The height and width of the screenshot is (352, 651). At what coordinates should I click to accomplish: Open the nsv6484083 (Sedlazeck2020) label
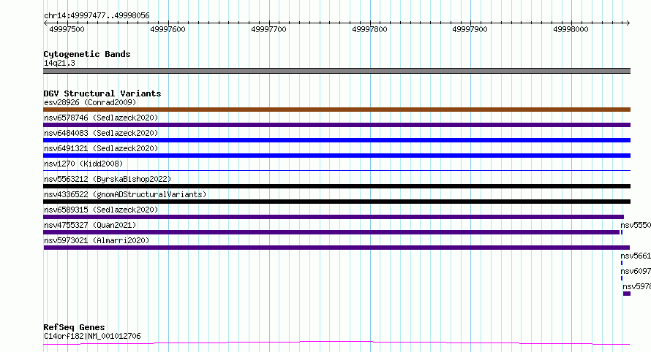pos(101,133)
